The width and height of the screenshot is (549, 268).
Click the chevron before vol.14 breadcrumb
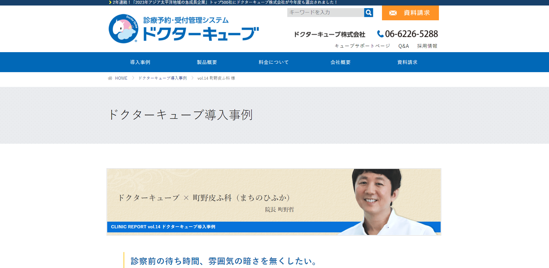[192, 78]
